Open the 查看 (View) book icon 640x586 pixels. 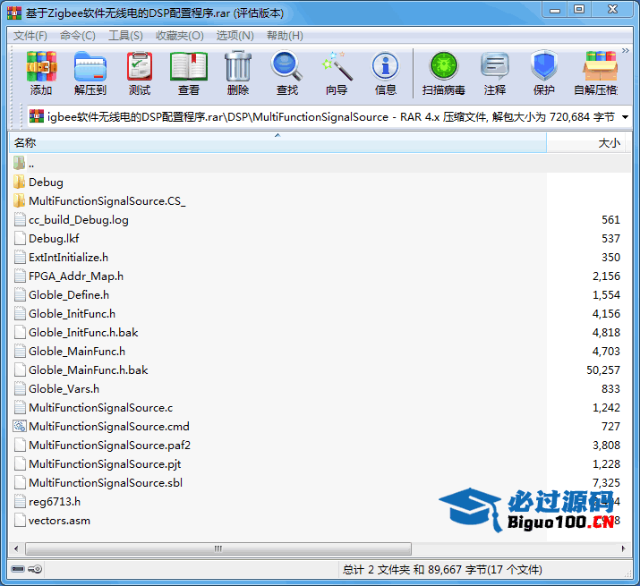click(x=189, y=72)
